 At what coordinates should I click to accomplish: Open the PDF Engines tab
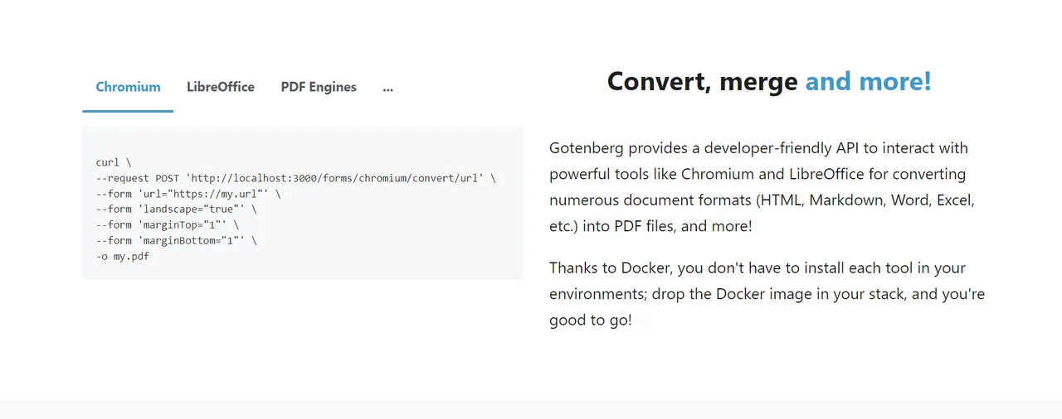click(319, 87)
